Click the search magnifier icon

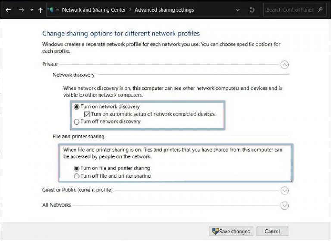[320, 9]
